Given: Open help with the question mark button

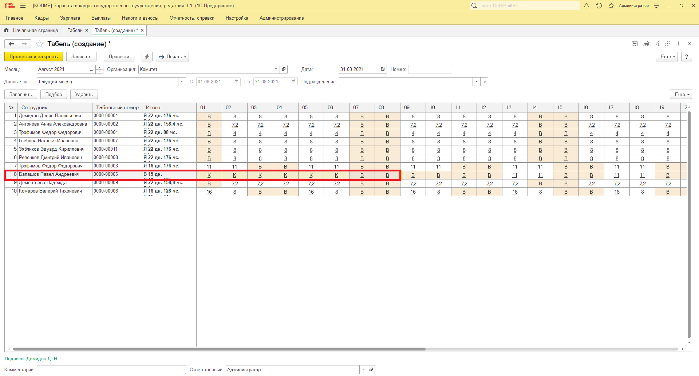Looking at the screenshot, I should point(687,57).
